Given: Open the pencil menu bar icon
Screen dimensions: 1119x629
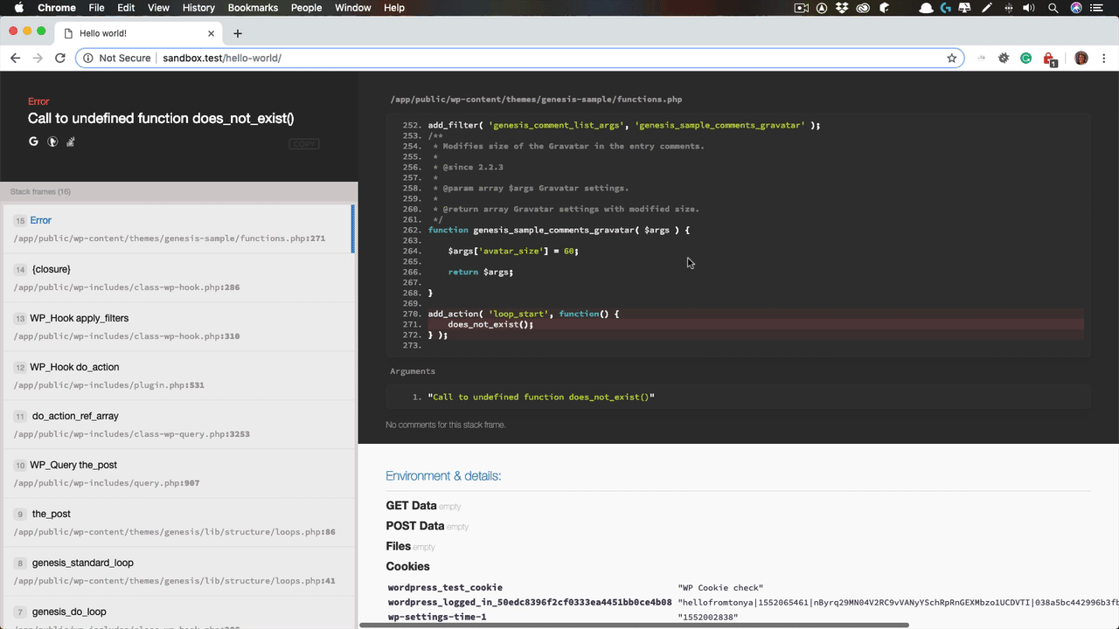Looking at the screenshot, I should tap(987, 8).
